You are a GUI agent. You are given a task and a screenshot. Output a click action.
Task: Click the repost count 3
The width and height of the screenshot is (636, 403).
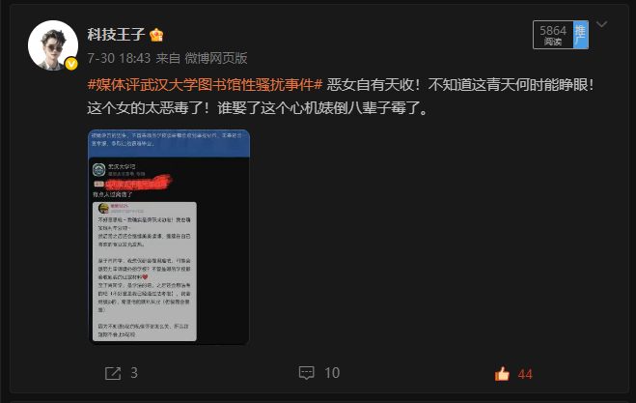click(x=134, y=373)
